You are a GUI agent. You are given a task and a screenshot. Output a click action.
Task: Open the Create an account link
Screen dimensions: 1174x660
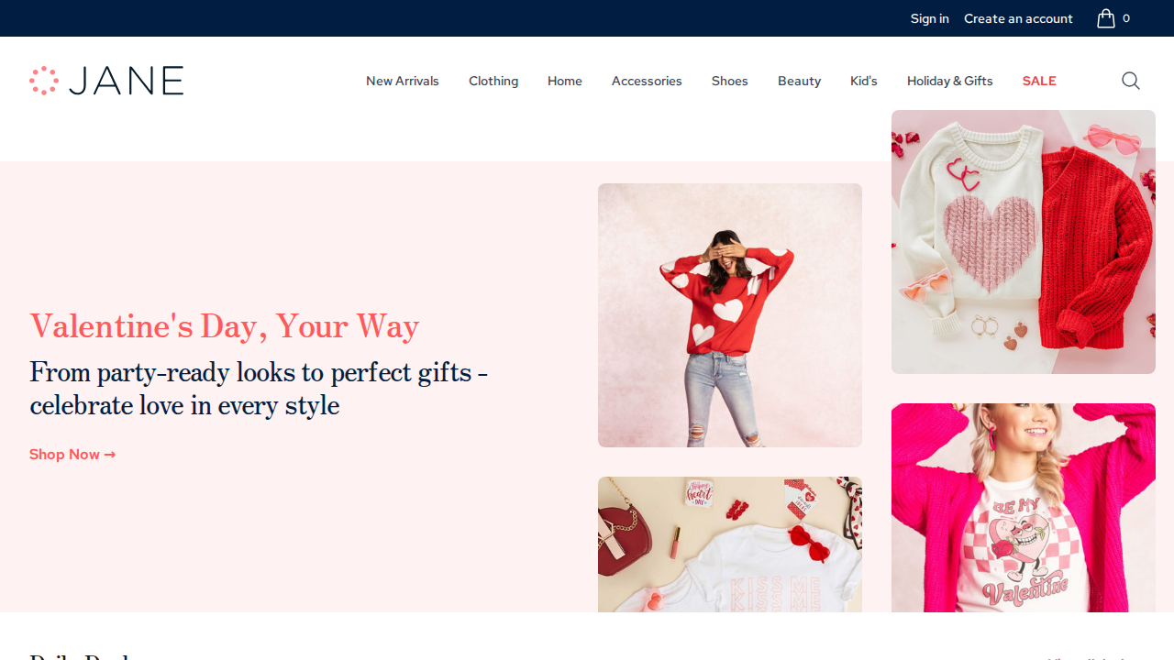[1018, 18]
